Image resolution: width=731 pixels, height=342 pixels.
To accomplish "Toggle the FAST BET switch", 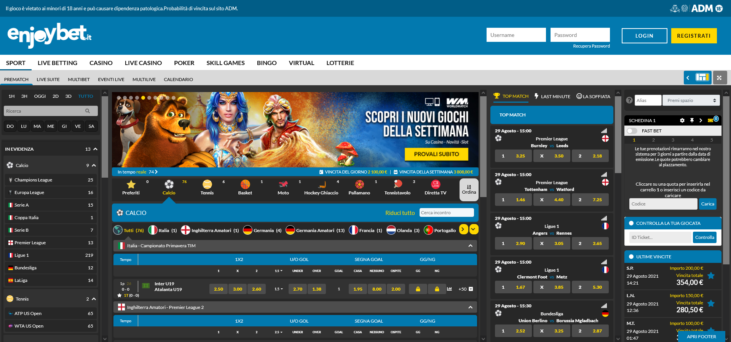I will coord(632,131).
